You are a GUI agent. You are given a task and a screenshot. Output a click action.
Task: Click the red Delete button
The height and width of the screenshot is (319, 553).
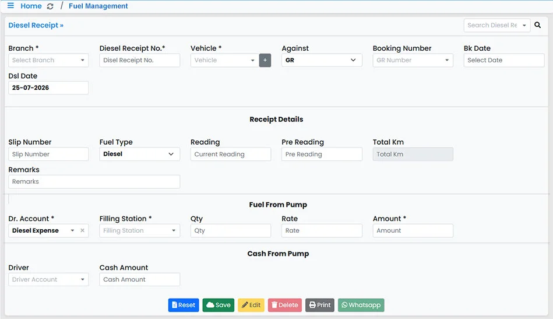pyautogui.click(x=284, y=305)
